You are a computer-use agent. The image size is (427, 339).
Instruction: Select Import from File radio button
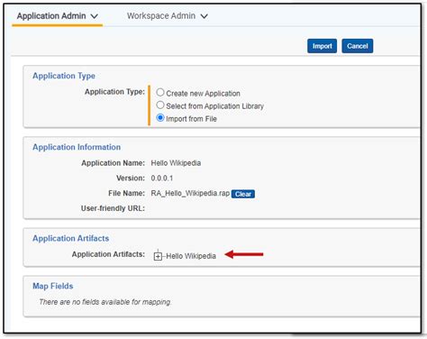[x=160, y=117]
